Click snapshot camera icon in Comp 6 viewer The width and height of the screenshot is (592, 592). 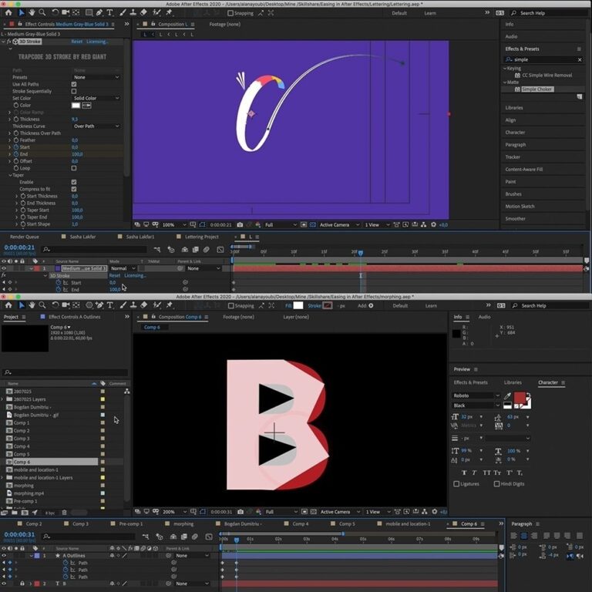(240, 512)
